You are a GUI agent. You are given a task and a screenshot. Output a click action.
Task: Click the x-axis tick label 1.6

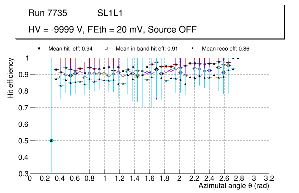[x=149, y=178]
